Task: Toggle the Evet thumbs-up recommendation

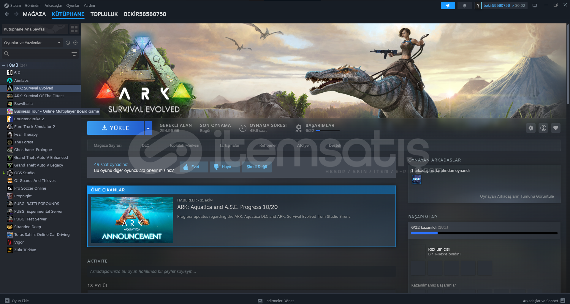Action: [x=194, y=167]
